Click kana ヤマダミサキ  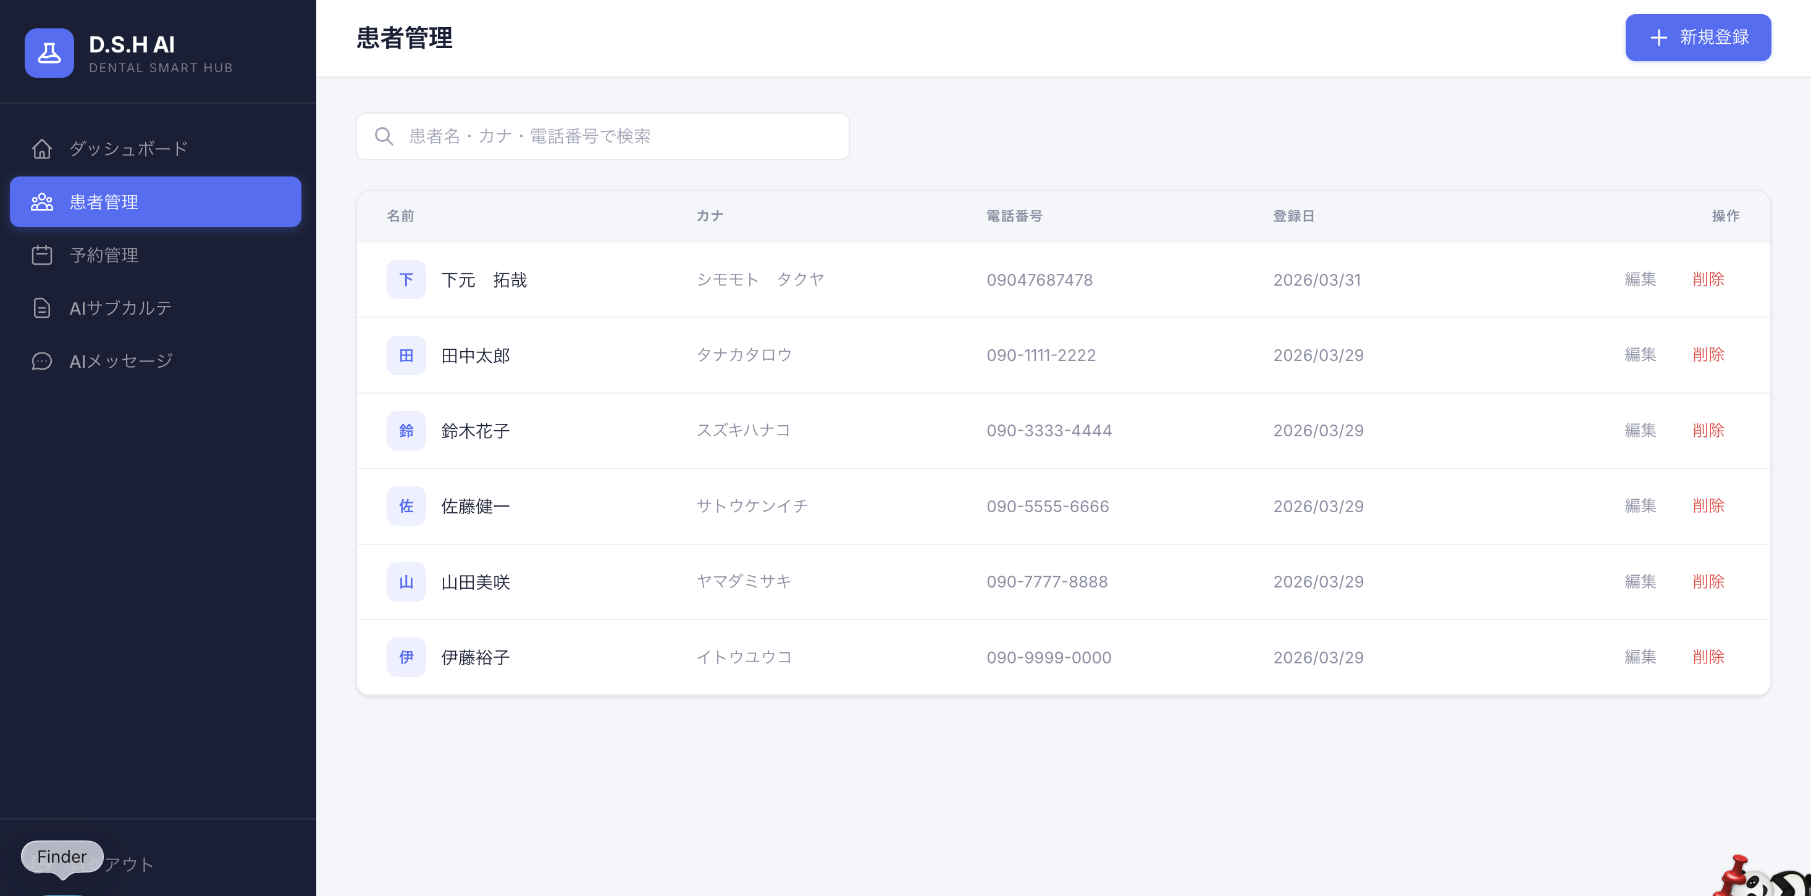click(744, 581)
